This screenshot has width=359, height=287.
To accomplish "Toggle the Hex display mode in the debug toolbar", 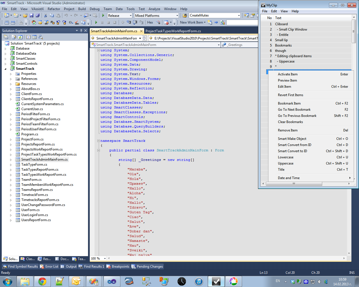I will click(x=150, y=22).
